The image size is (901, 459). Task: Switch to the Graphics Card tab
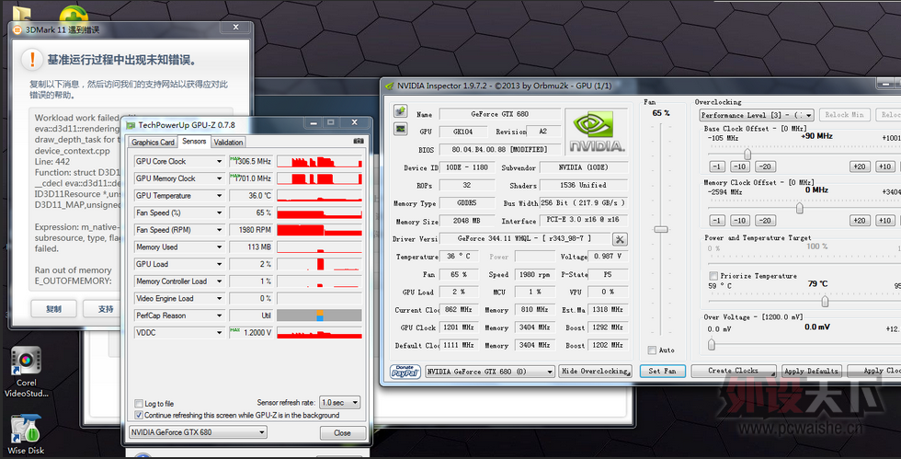153,142
